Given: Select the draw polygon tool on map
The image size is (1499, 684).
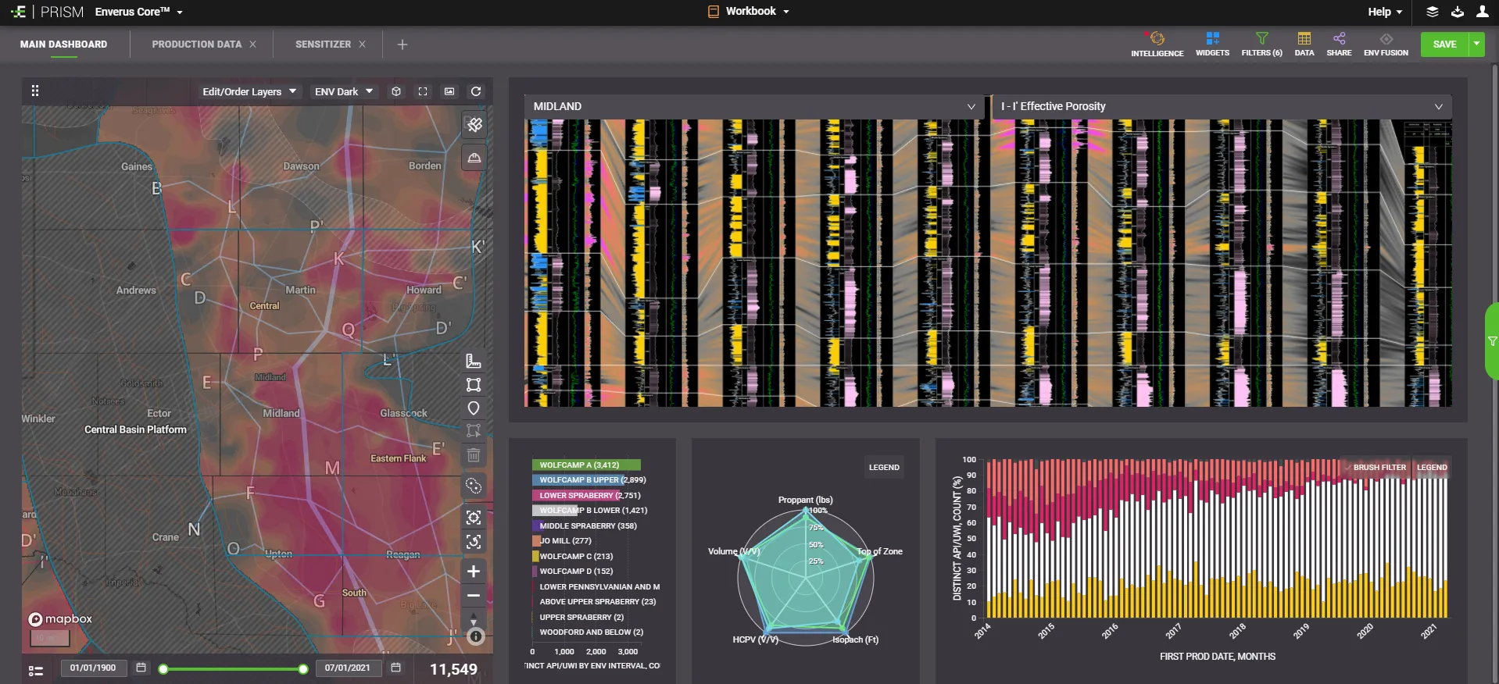Looking at the screenshot, I should pos(474,384).
